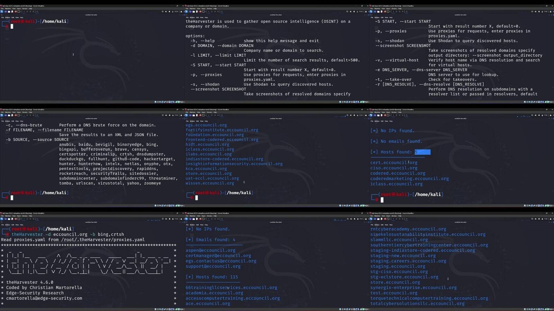Open terminal Edit menu in the 'No emails found' window
The height and width of the screenshot is (311, 554).
pos(382,121)
